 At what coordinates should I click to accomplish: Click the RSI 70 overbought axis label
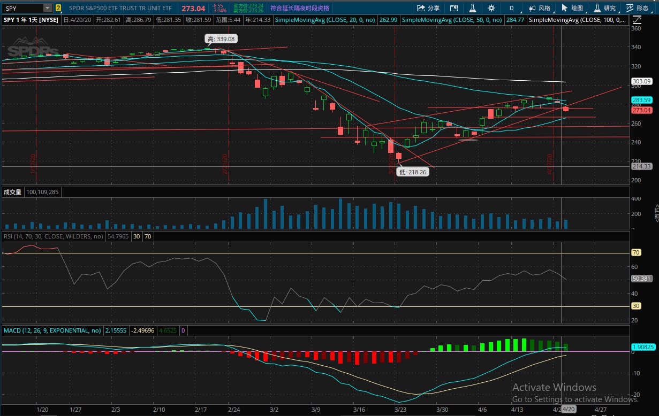637,252
